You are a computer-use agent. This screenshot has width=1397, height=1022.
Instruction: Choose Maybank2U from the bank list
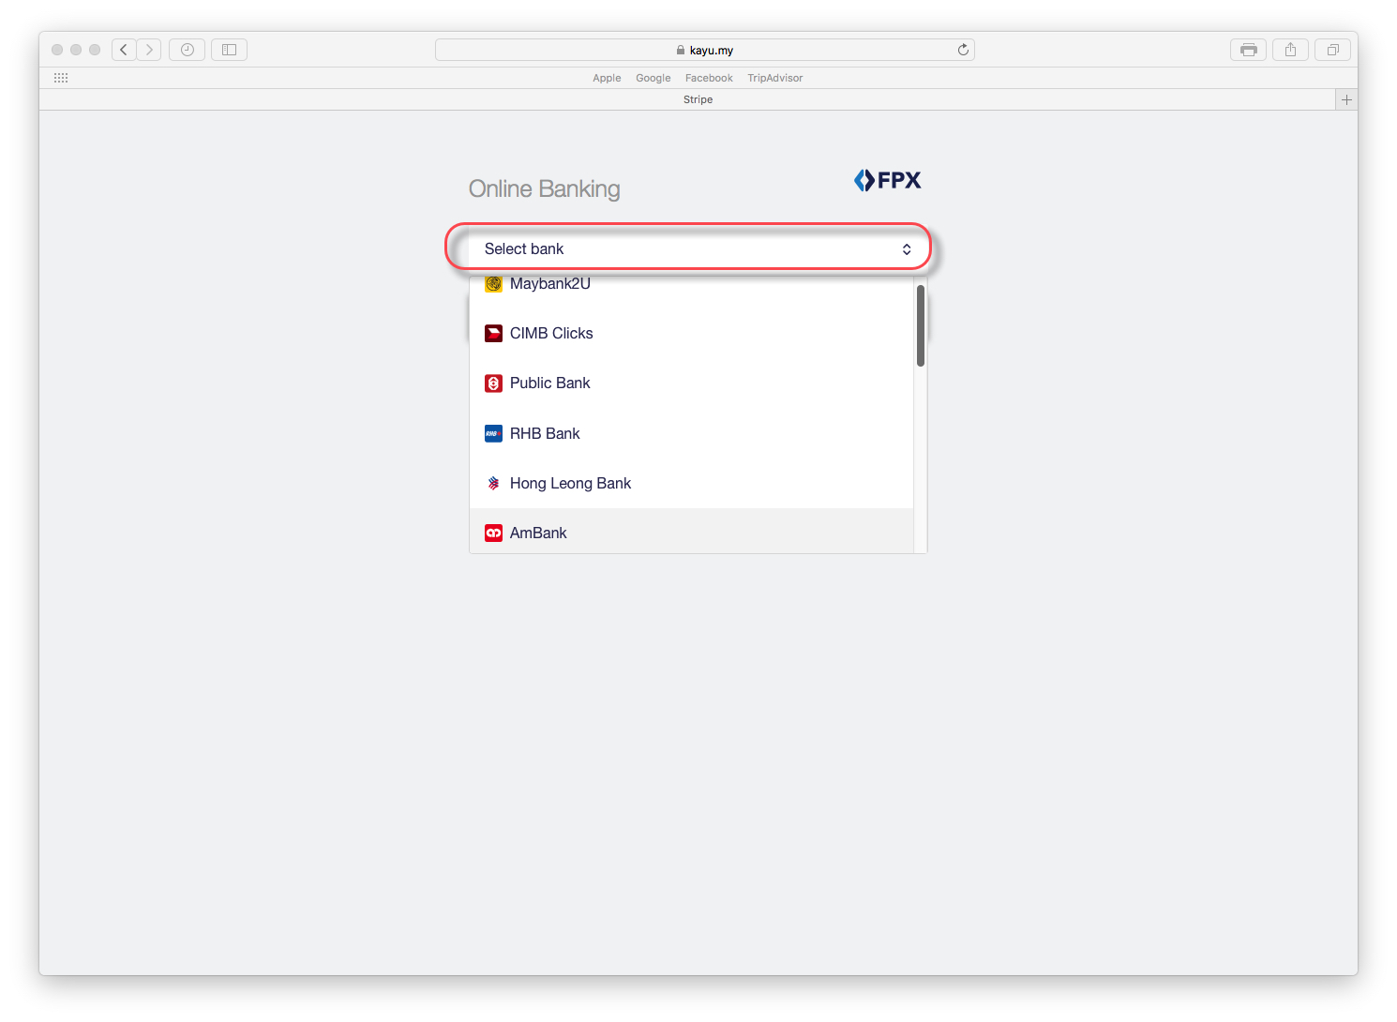click(691, 283)
